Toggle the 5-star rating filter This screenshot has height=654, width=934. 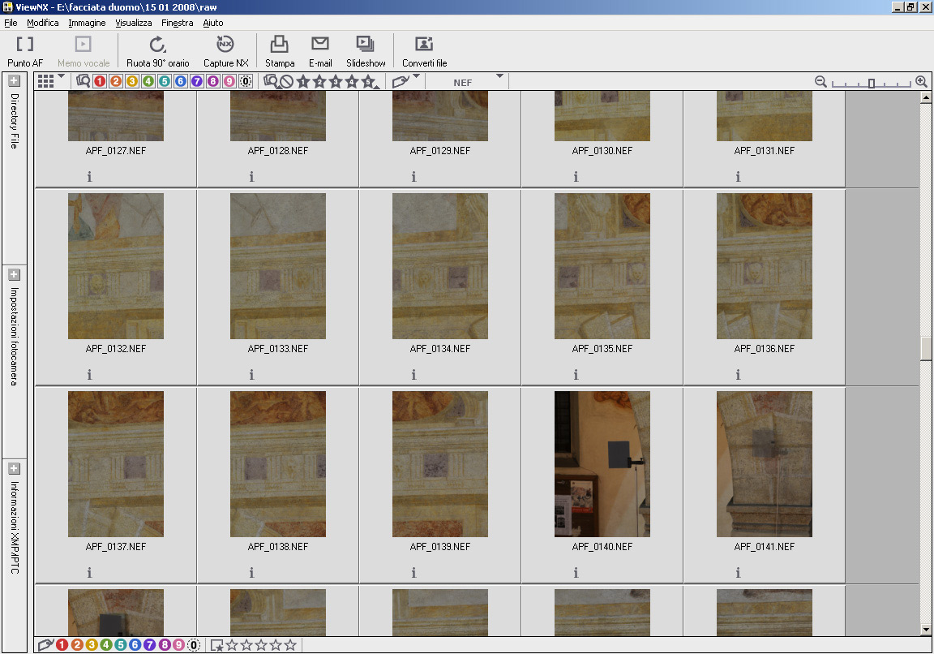click(370, 82)
